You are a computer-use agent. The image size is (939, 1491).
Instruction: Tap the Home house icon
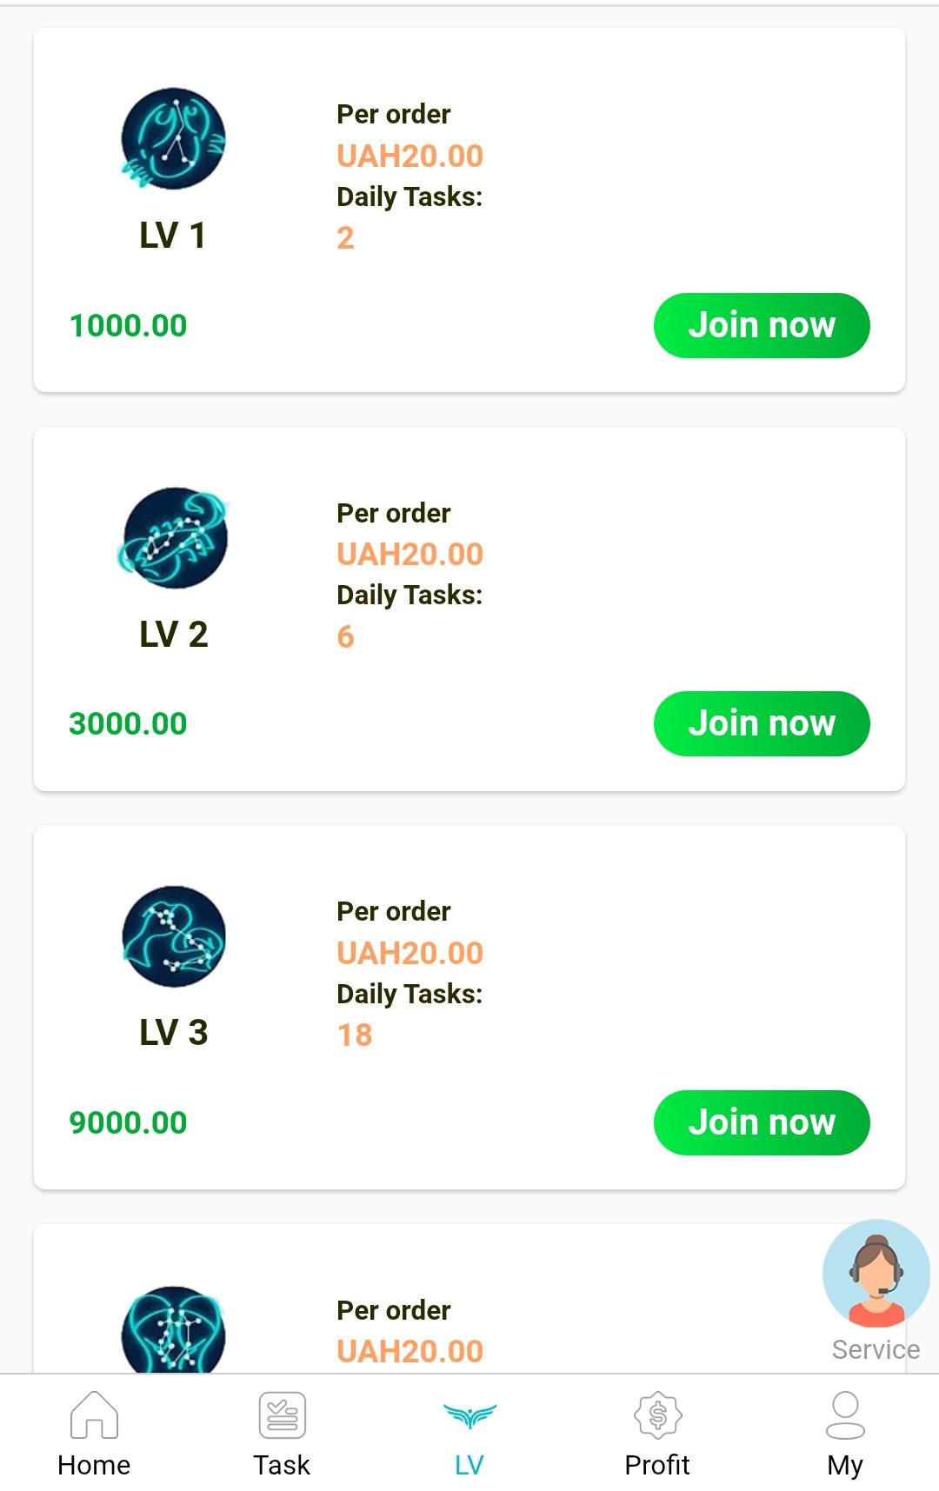tap(94, 1414)
